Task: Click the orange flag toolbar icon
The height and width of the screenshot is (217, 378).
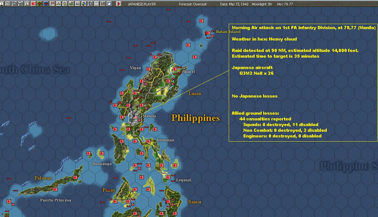Action: [52, 3]
